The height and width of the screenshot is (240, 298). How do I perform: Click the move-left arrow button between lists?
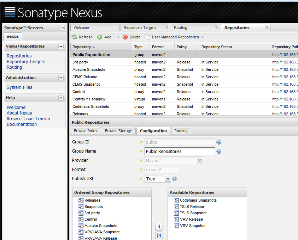pos(159,226)
